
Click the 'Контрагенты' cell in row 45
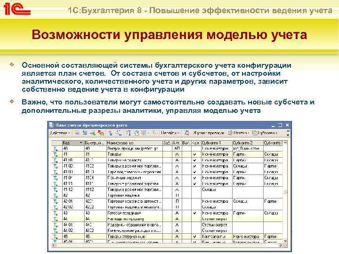(x=217, y=237)
